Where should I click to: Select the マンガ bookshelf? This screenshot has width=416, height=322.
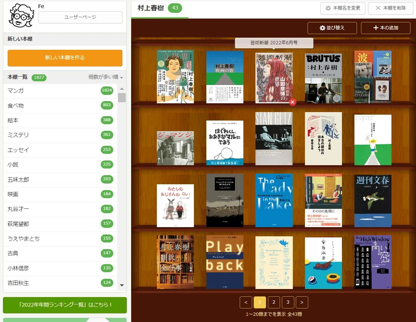pos(60,91)
